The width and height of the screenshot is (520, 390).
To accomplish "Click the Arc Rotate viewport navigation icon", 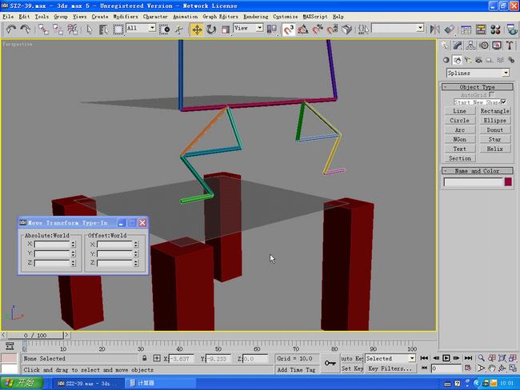I will [x=502, y=368].
